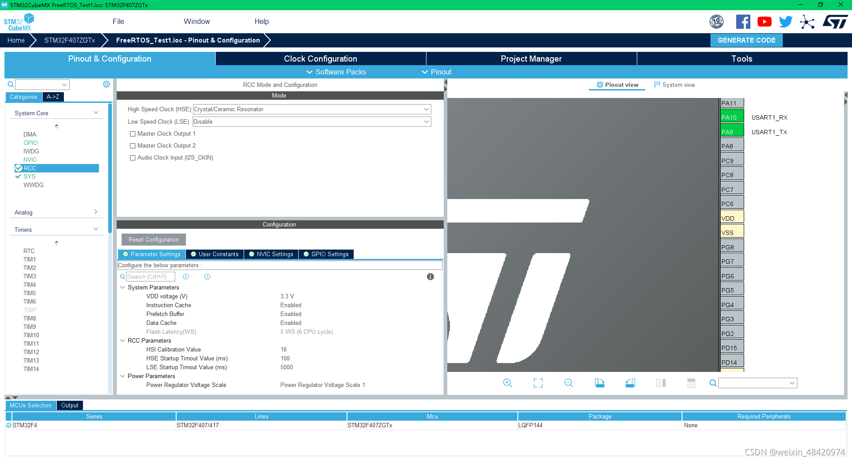Click the parameter search input field
852x461 pixels.
[151, 277]
